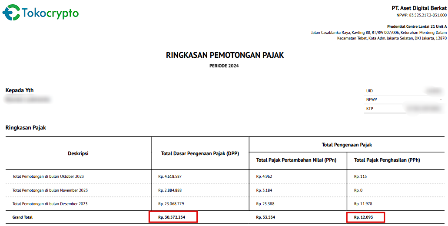Select the KTP label in info box

coord(370,109)
